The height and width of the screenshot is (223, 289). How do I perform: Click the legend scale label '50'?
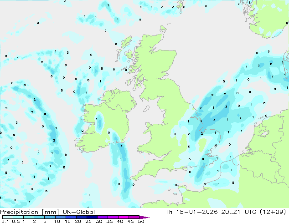coord(141,221)
